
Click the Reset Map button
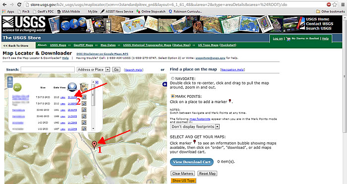(207, 174)
